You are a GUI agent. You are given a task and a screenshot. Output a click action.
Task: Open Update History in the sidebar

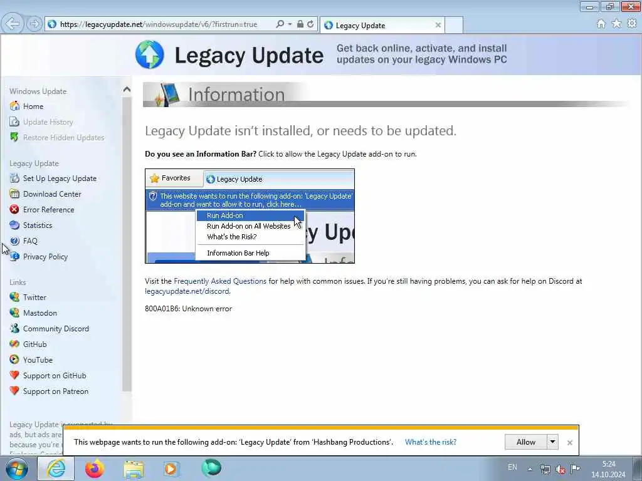(48, 122)
